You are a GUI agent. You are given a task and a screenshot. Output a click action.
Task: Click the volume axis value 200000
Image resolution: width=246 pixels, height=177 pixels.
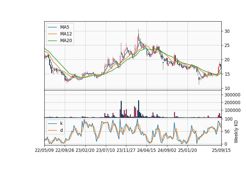(232, 103)
